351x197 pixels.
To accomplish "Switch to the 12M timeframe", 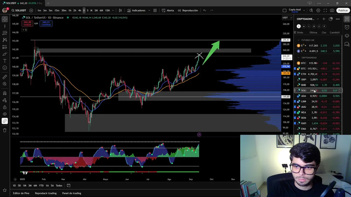I will [x=107, y=10].
